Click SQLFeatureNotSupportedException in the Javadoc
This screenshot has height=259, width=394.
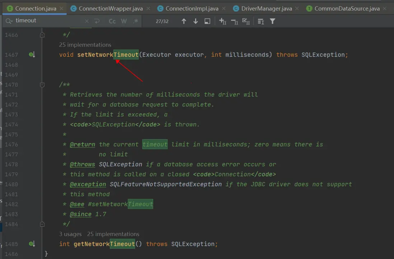pyautogui.click(x=165, y=184)
